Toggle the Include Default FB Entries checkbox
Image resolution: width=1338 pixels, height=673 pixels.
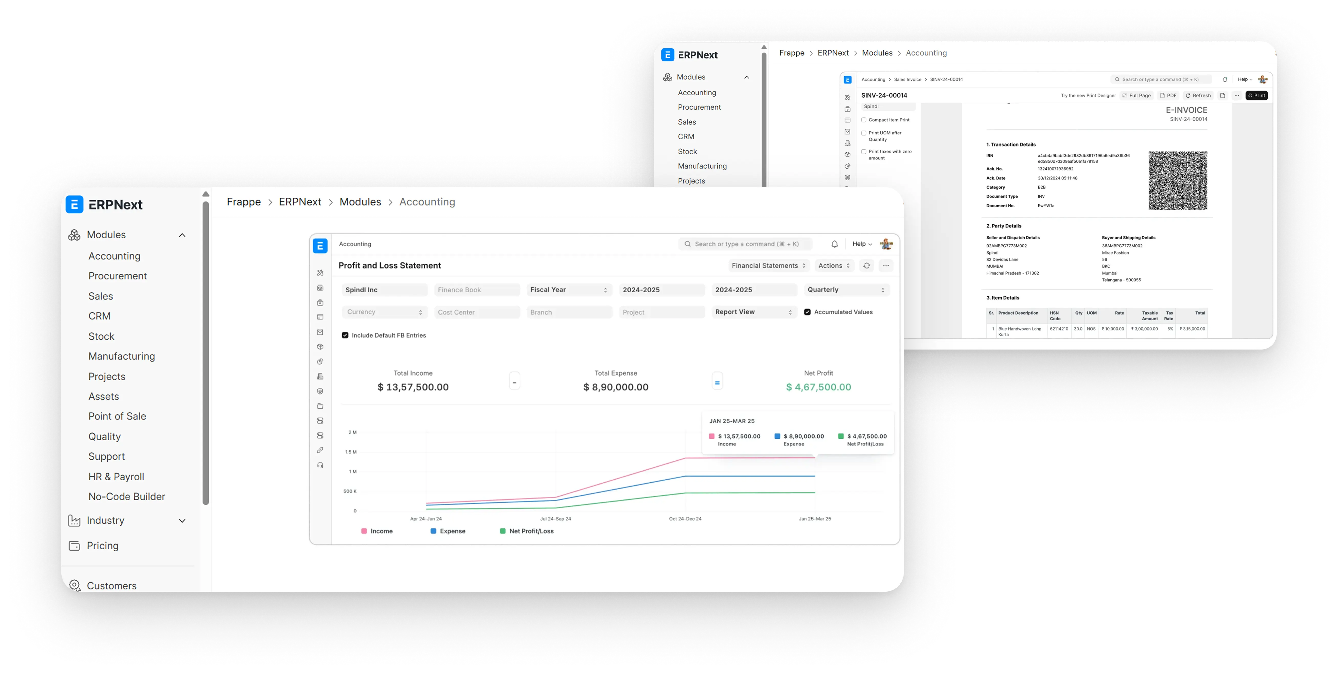click(x=345, y=336)
